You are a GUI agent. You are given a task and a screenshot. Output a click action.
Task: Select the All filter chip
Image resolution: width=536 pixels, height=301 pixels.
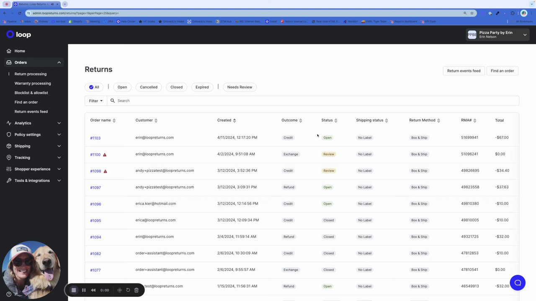[94, 87]
